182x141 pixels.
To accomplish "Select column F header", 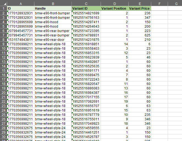I will coord(159,4).
